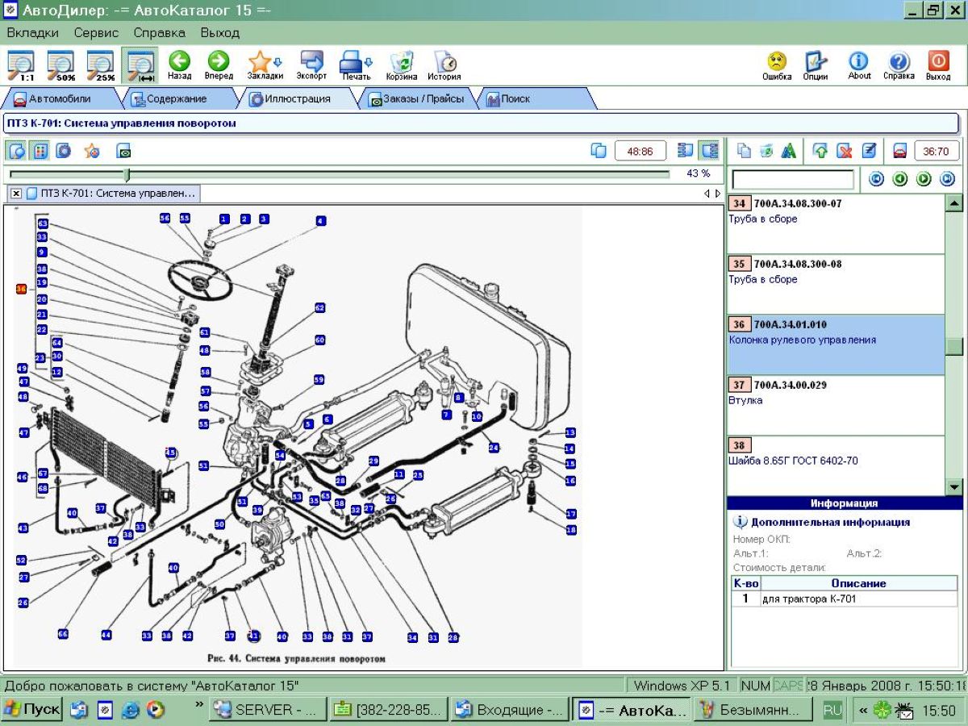Viewport: 968px width, 726px height.
Task: Jump to last part with blue end arrow
Action: (x=948, y=179)
